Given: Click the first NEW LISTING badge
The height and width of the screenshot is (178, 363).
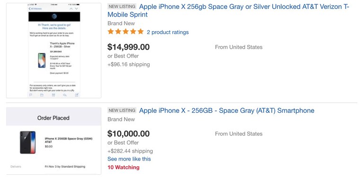Looking at the screenshot, I should pos(122,7).
